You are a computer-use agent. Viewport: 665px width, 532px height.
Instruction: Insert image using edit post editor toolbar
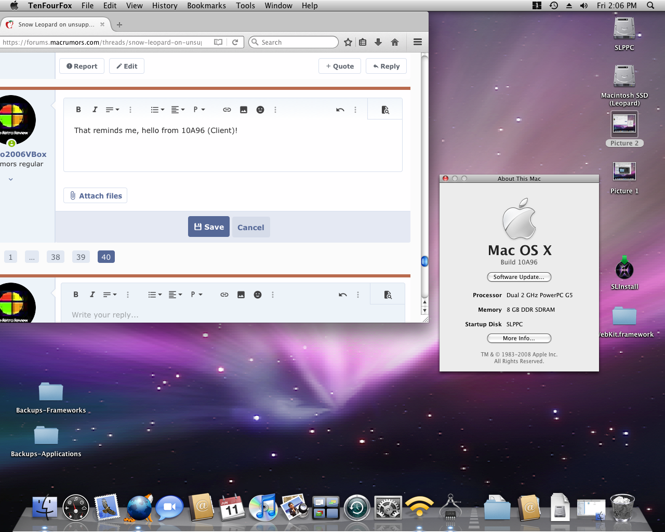click(244, 110)
